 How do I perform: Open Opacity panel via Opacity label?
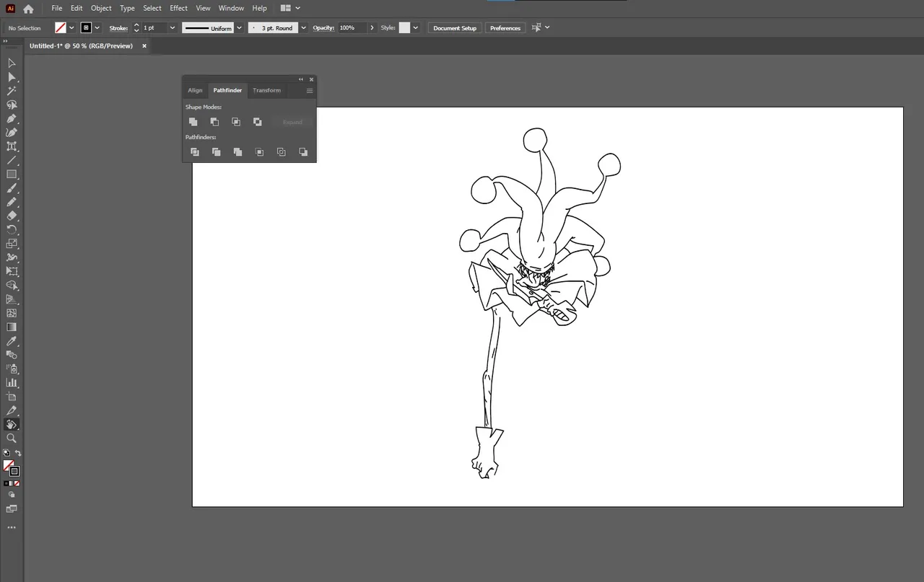323,27
